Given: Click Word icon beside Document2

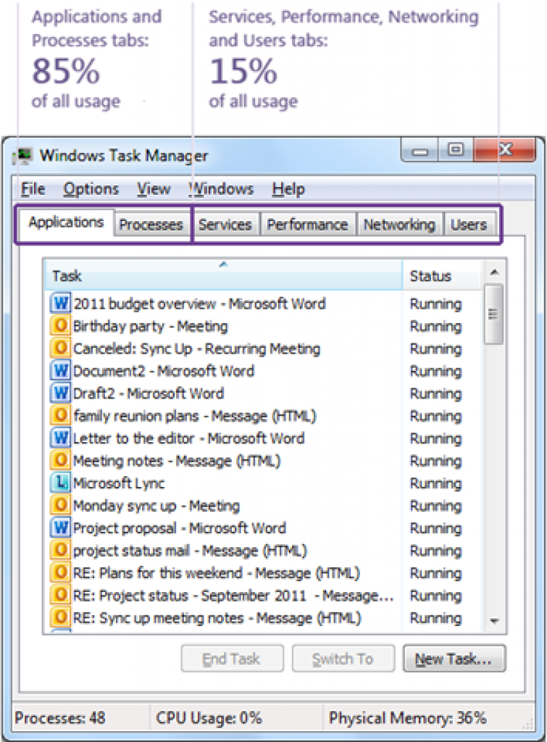Looking at the screenshot, I should tap(61, 370).
